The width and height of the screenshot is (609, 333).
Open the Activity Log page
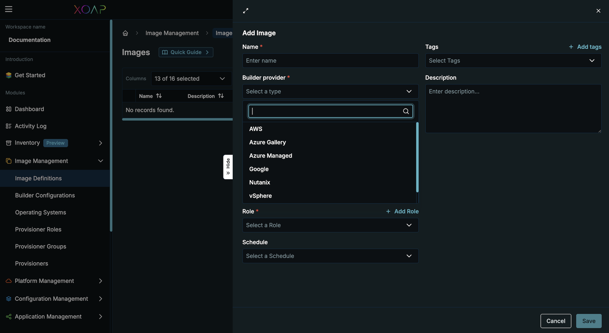point(30,126)
